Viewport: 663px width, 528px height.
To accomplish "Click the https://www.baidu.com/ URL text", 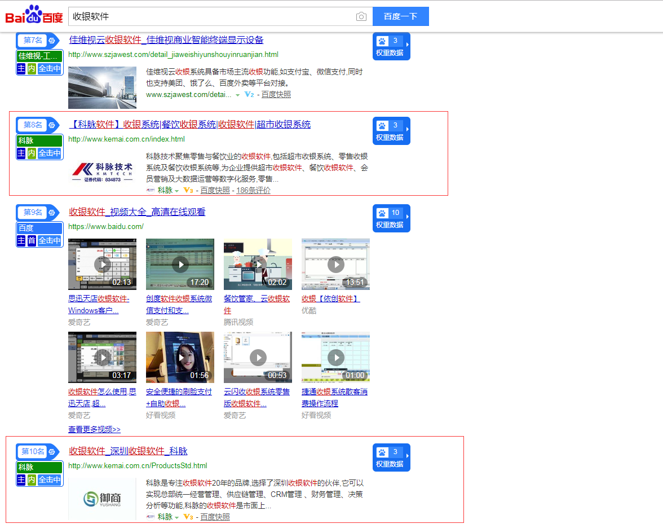I will pyautogui.click(x=106, y=227).
